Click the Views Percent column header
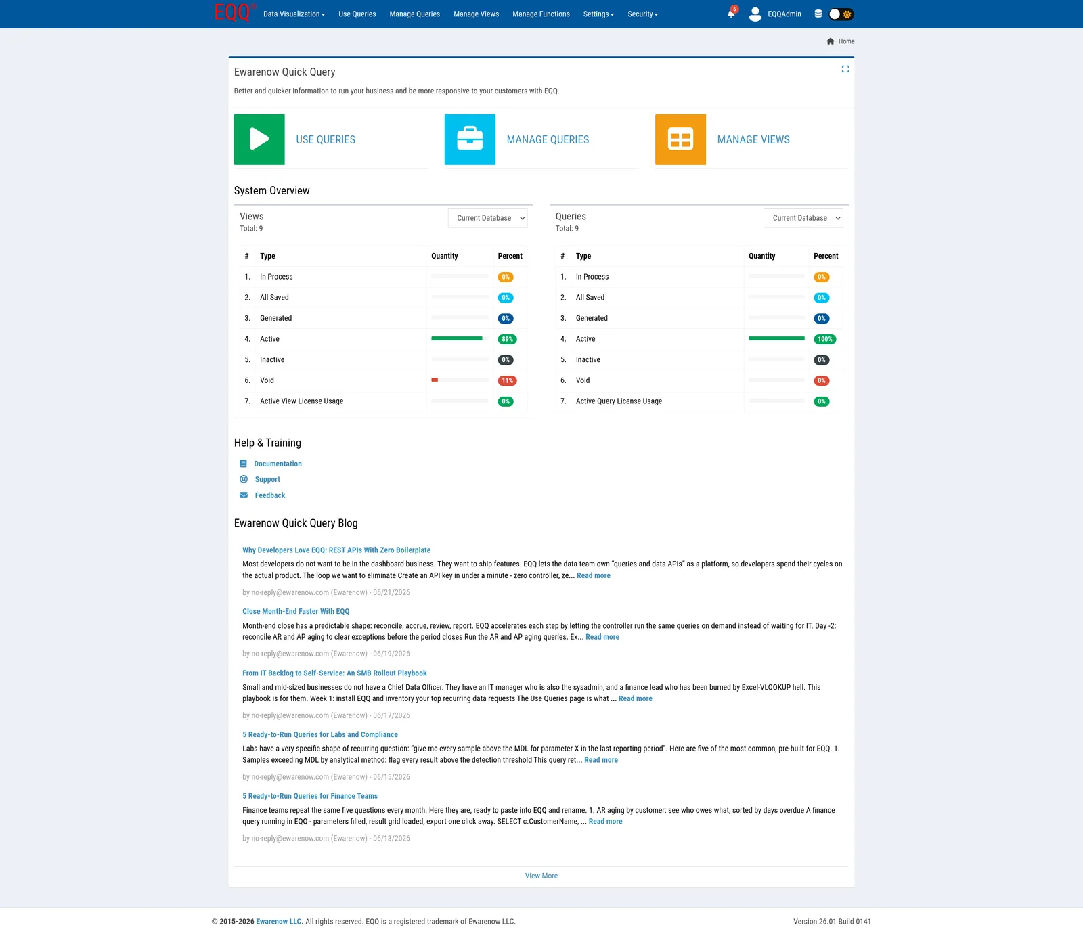Image resolution: width=1083 pixels, height=936 pixels. 510,256
